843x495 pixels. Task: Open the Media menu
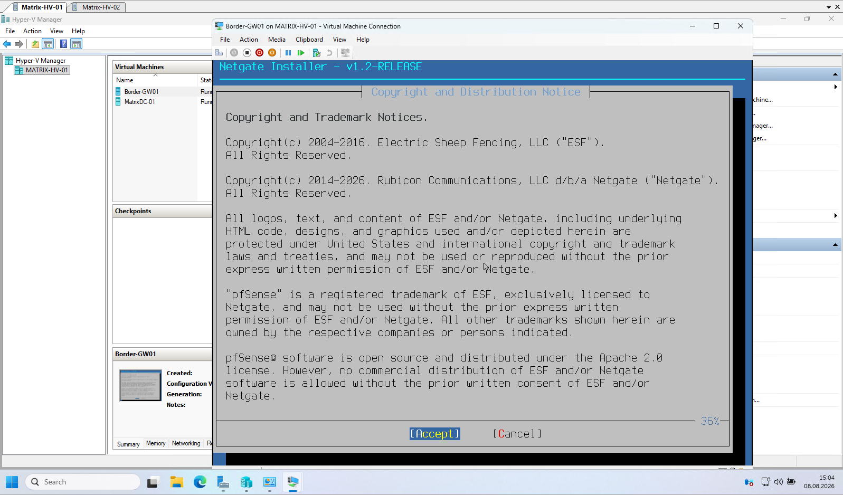click(277, 40)
